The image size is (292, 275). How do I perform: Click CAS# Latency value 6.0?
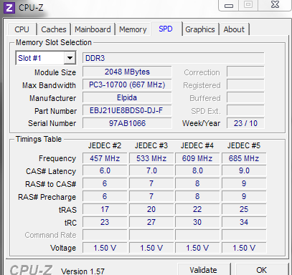tap(105, 171)
